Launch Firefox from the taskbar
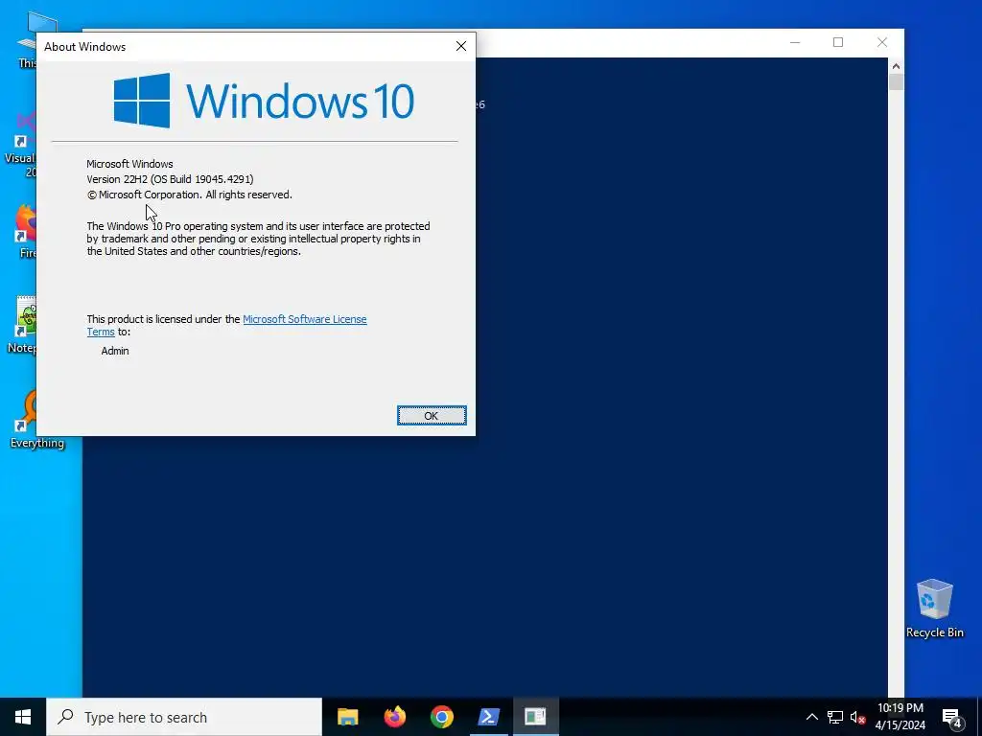The width and height of the screenshot is (982, 736). pyautogui.click(x=394, y=717)
